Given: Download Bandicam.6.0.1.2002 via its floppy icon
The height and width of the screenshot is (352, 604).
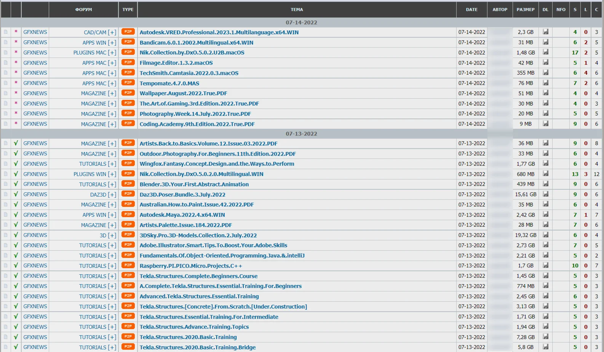Looking at the screenshot, I should click(x=546, y=42).
